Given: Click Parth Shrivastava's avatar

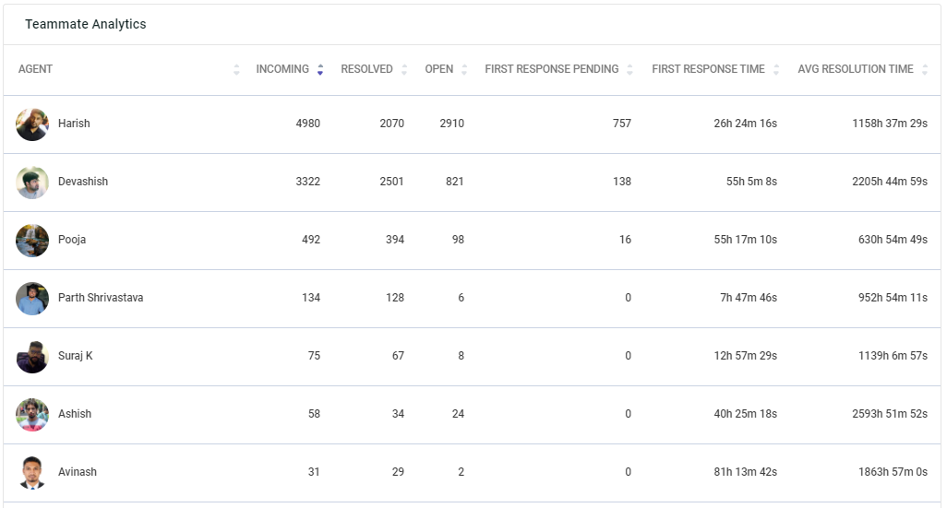Looking at the screenshot, I should tap(32, 298).
